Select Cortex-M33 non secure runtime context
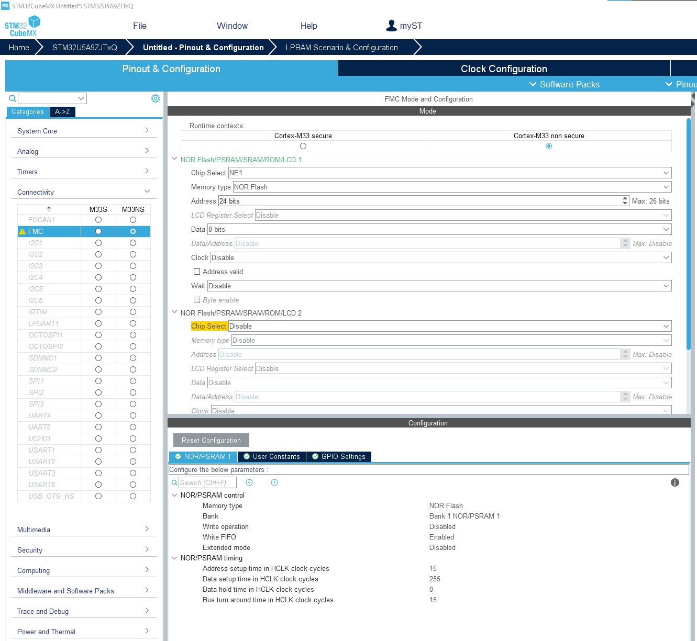The image size is (697, 641). (549, 146)
